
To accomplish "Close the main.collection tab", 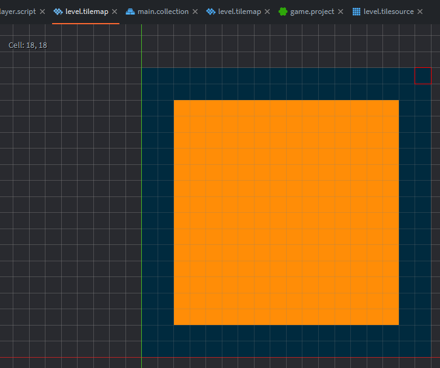I will click(195, 12).
